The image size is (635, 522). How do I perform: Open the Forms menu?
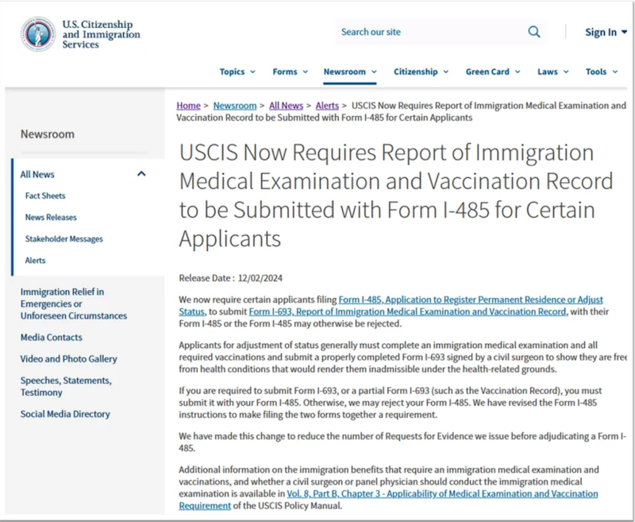(x=290, y=72)
